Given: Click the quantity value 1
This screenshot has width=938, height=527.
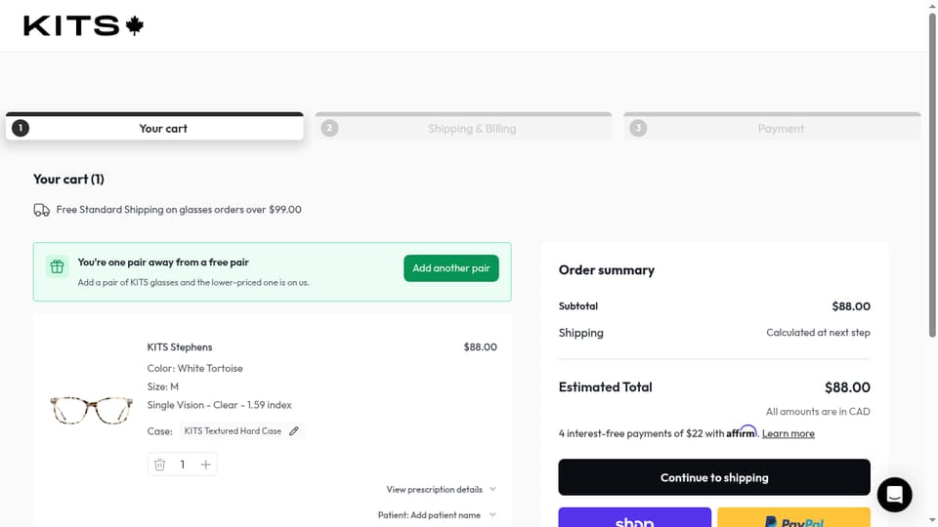Looking at the screenshot, I should tap(183, 465).
